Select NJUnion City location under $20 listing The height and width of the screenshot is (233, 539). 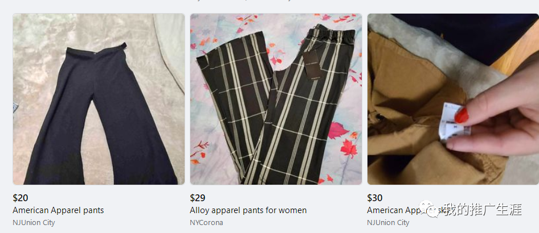(34, 222)
